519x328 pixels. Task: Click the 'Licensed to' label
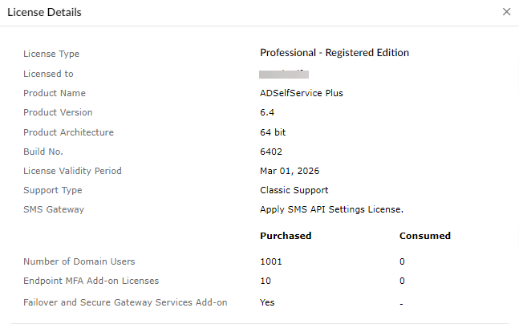[x=48, y=74]
